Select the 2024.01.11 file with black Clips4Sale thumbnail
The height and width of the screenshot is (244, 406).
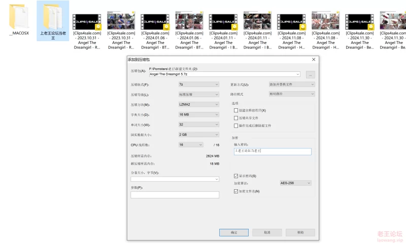223,31
